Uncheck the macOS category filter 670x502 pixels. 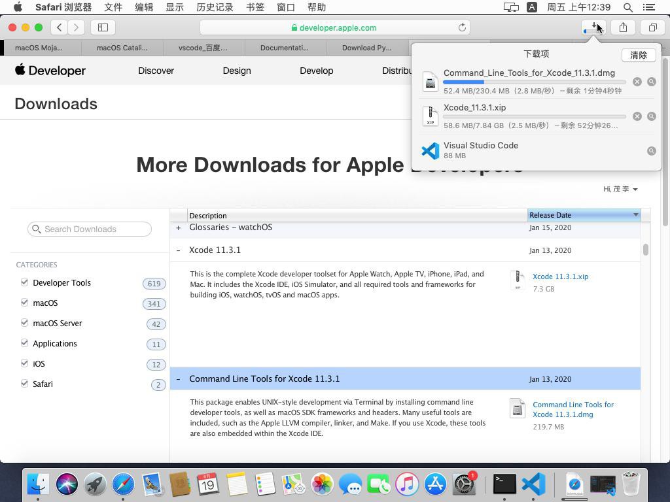[x=24, y=303]
